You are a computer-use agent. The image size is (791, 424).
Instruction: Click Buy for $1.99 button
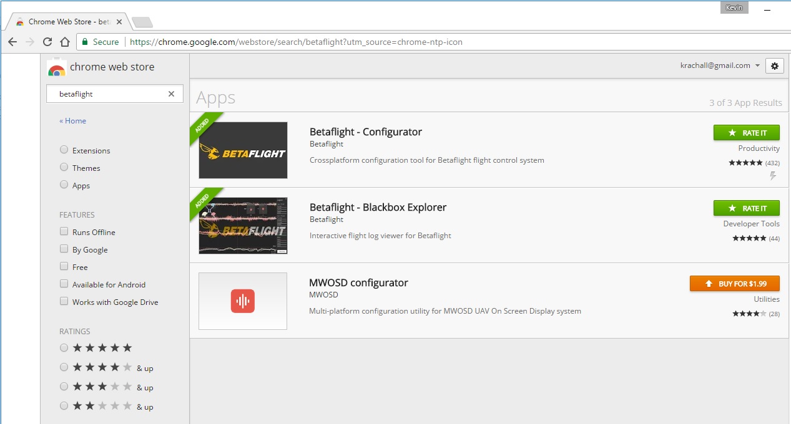(x=735, y=284)
